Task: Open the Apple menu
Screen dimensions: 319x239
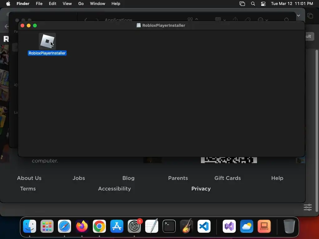Action: pyautogui.click(x=8, y=4)
